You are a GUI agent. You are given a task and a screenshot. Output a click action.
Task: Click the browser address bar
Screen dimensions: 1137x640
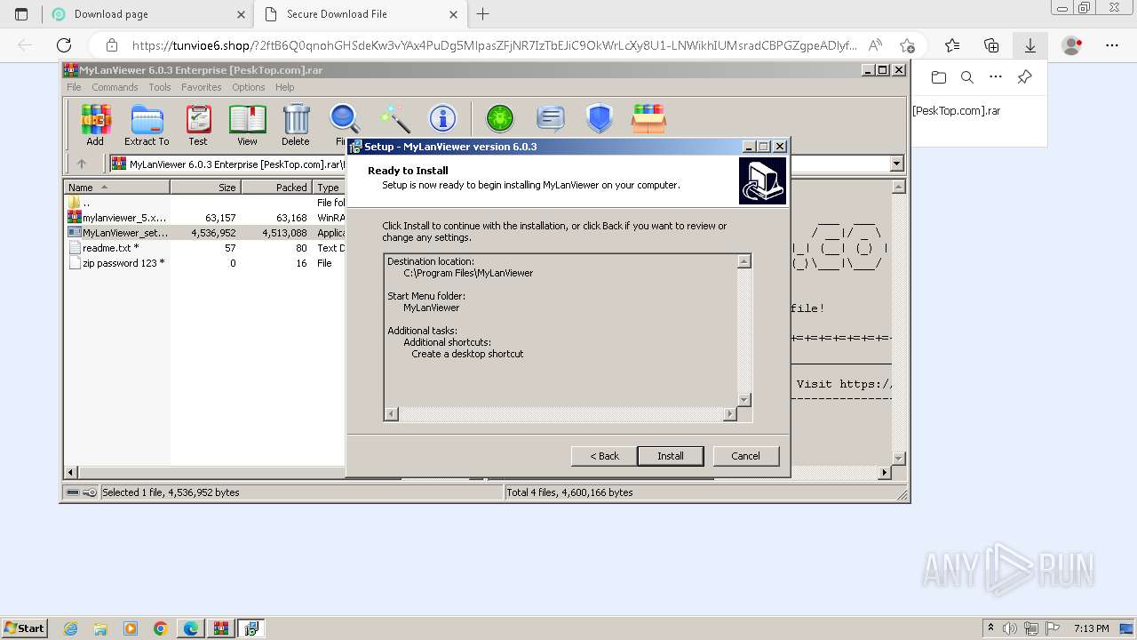coord(493,45)
